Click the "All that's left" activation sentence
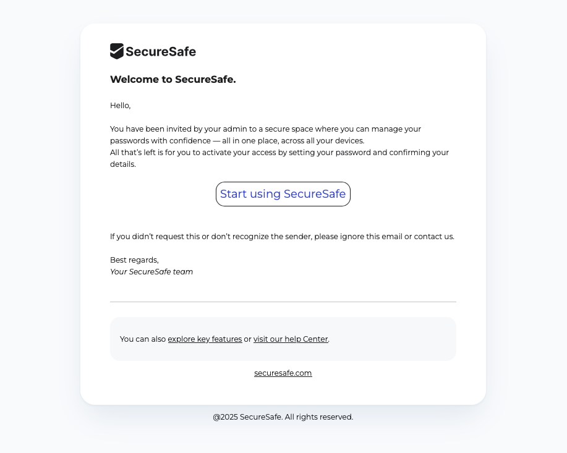Screen dimensions: 567x453 point(247,153)
